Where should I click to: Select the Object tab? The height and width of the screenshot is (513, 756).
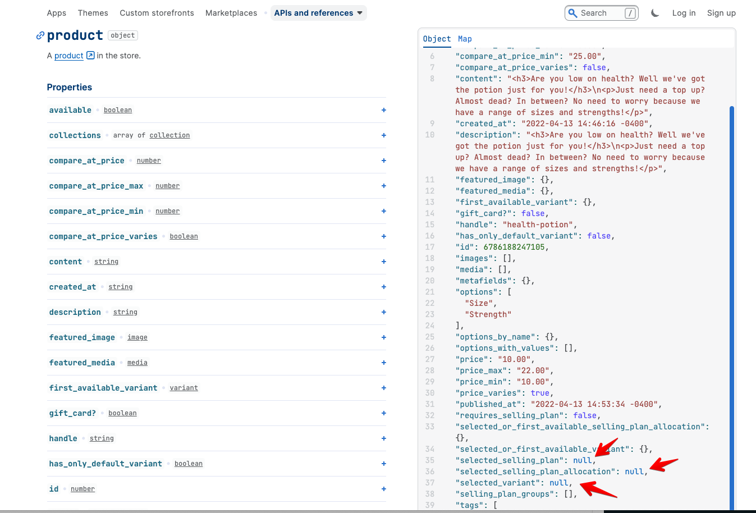tap(437, 39)
